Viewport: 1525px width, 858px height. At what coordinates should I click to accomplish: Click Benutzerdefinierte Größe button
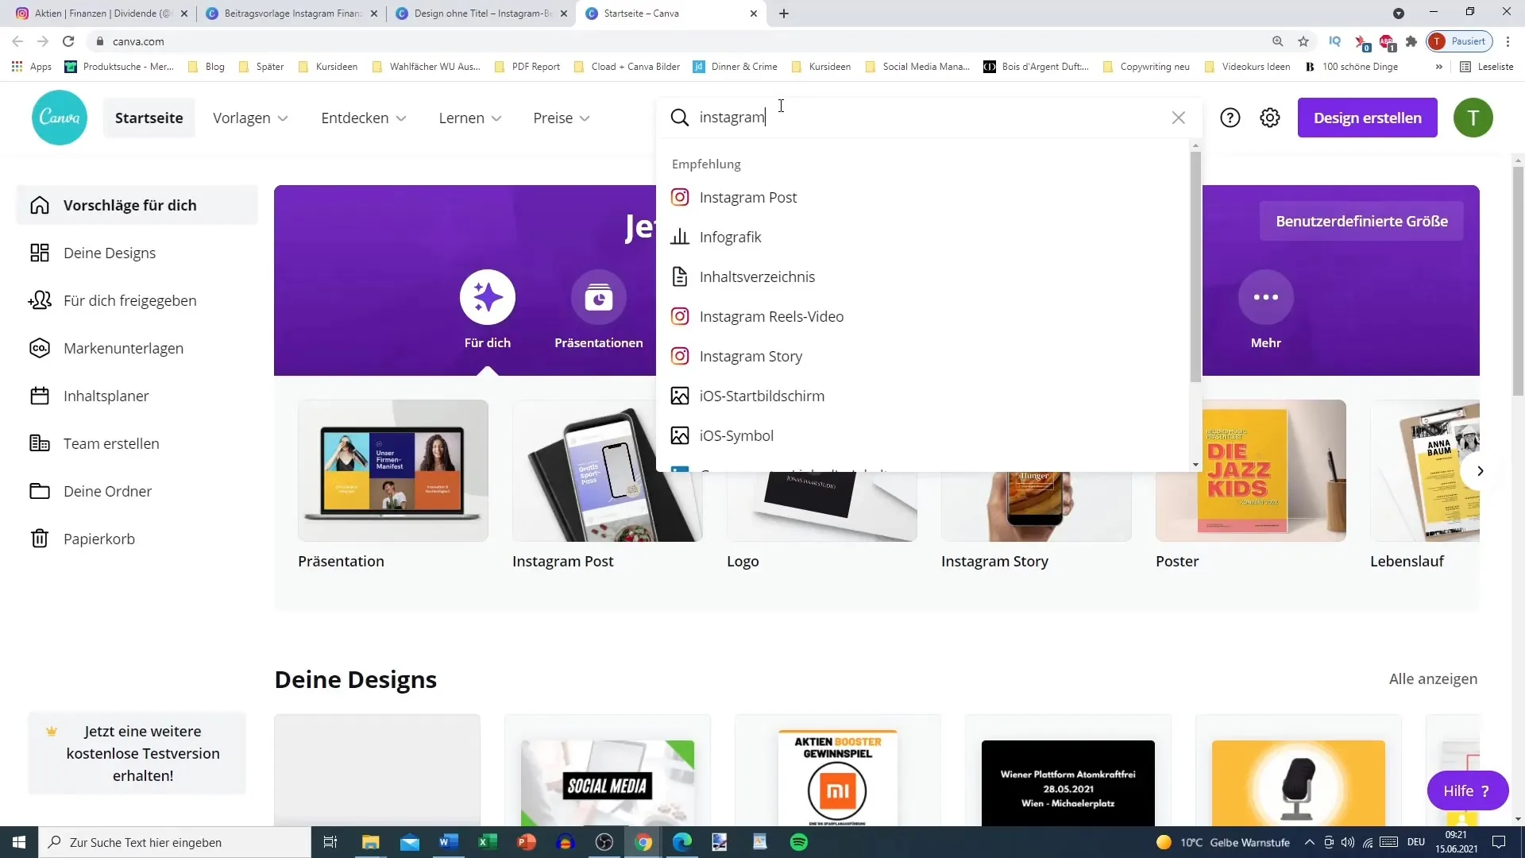click(1361, 221)
